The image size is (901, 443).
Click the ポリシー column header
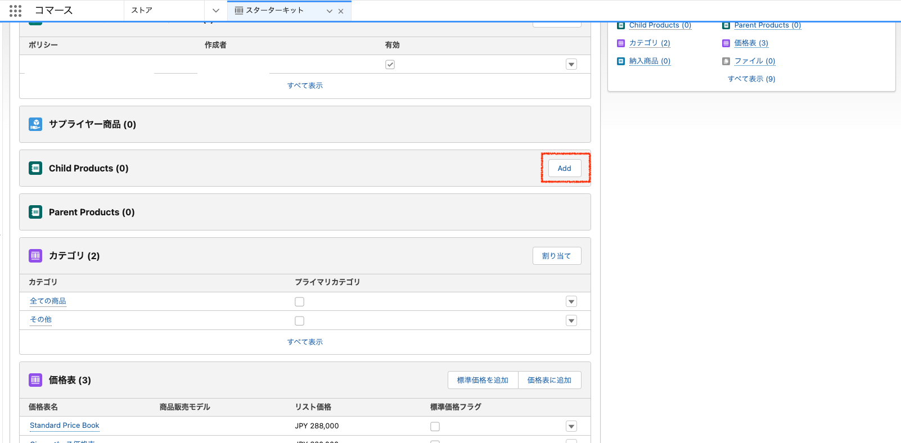click(x=43, y=45)
